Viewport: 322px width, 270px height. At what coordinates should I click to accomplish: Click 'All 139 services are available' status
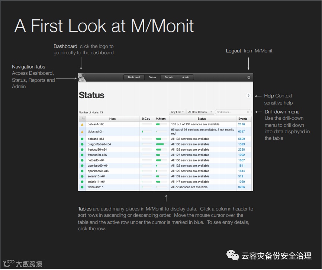190,176
